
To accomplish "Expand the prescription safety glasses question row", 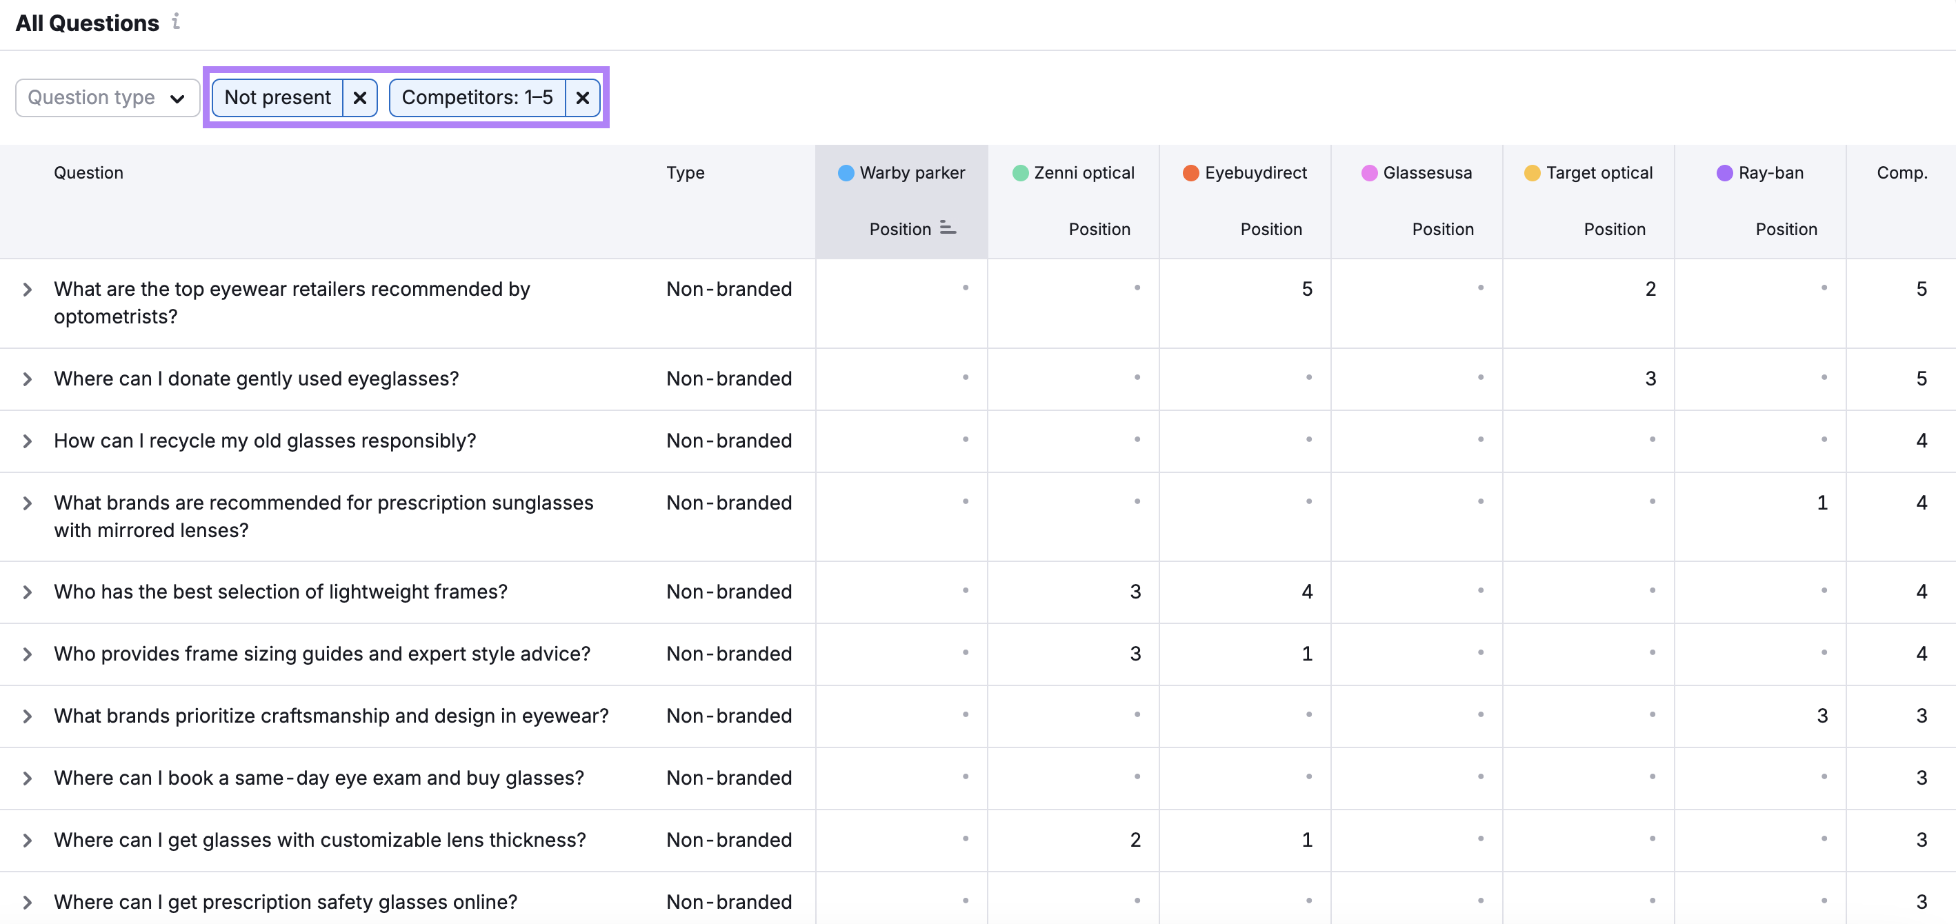I will (28, 903).
